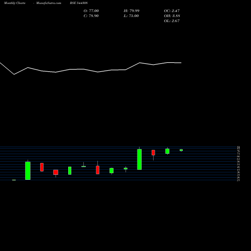The image size is (251, 251).
Task: Click price axis label 61
Action: coord(238,159)
